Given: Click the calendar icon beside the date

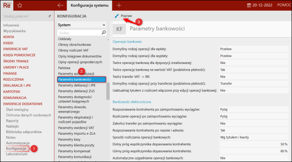Looking at the screenshot, I should tap(249, 6).
